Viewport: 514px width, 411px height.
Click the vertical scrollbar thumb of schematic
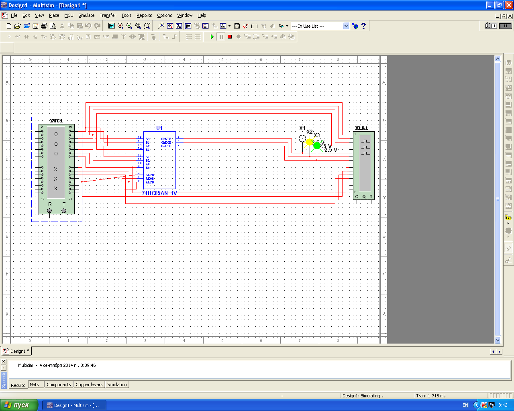tap(498, 199)
